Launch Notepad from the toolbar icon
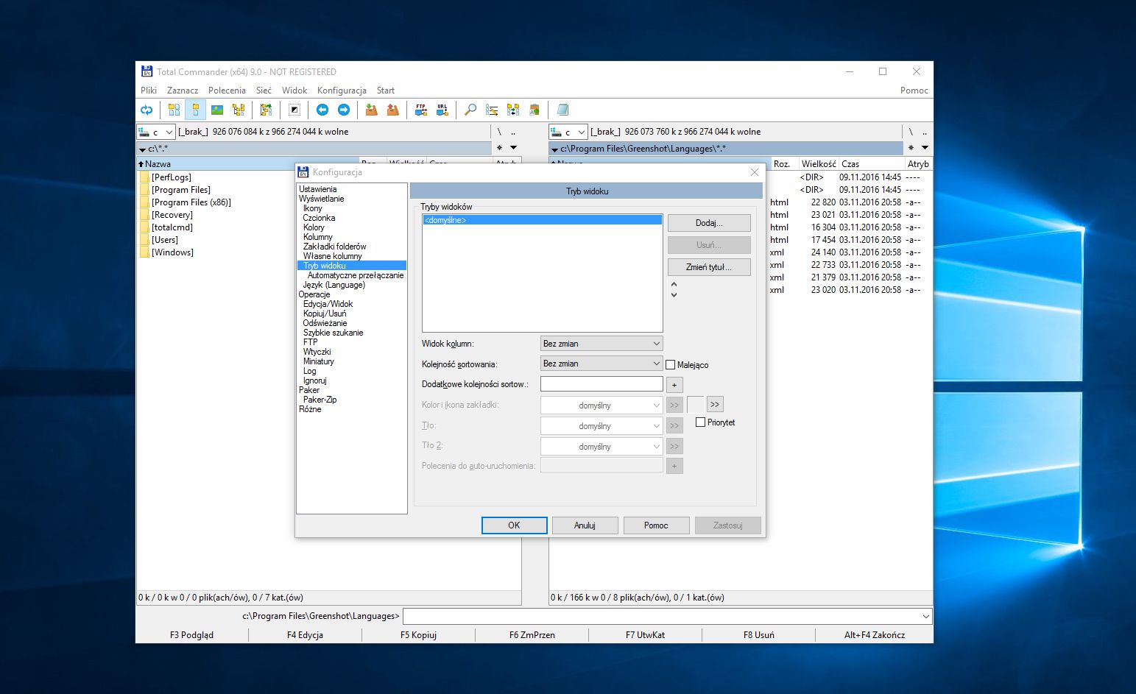1136x694 pixels. 562,110
